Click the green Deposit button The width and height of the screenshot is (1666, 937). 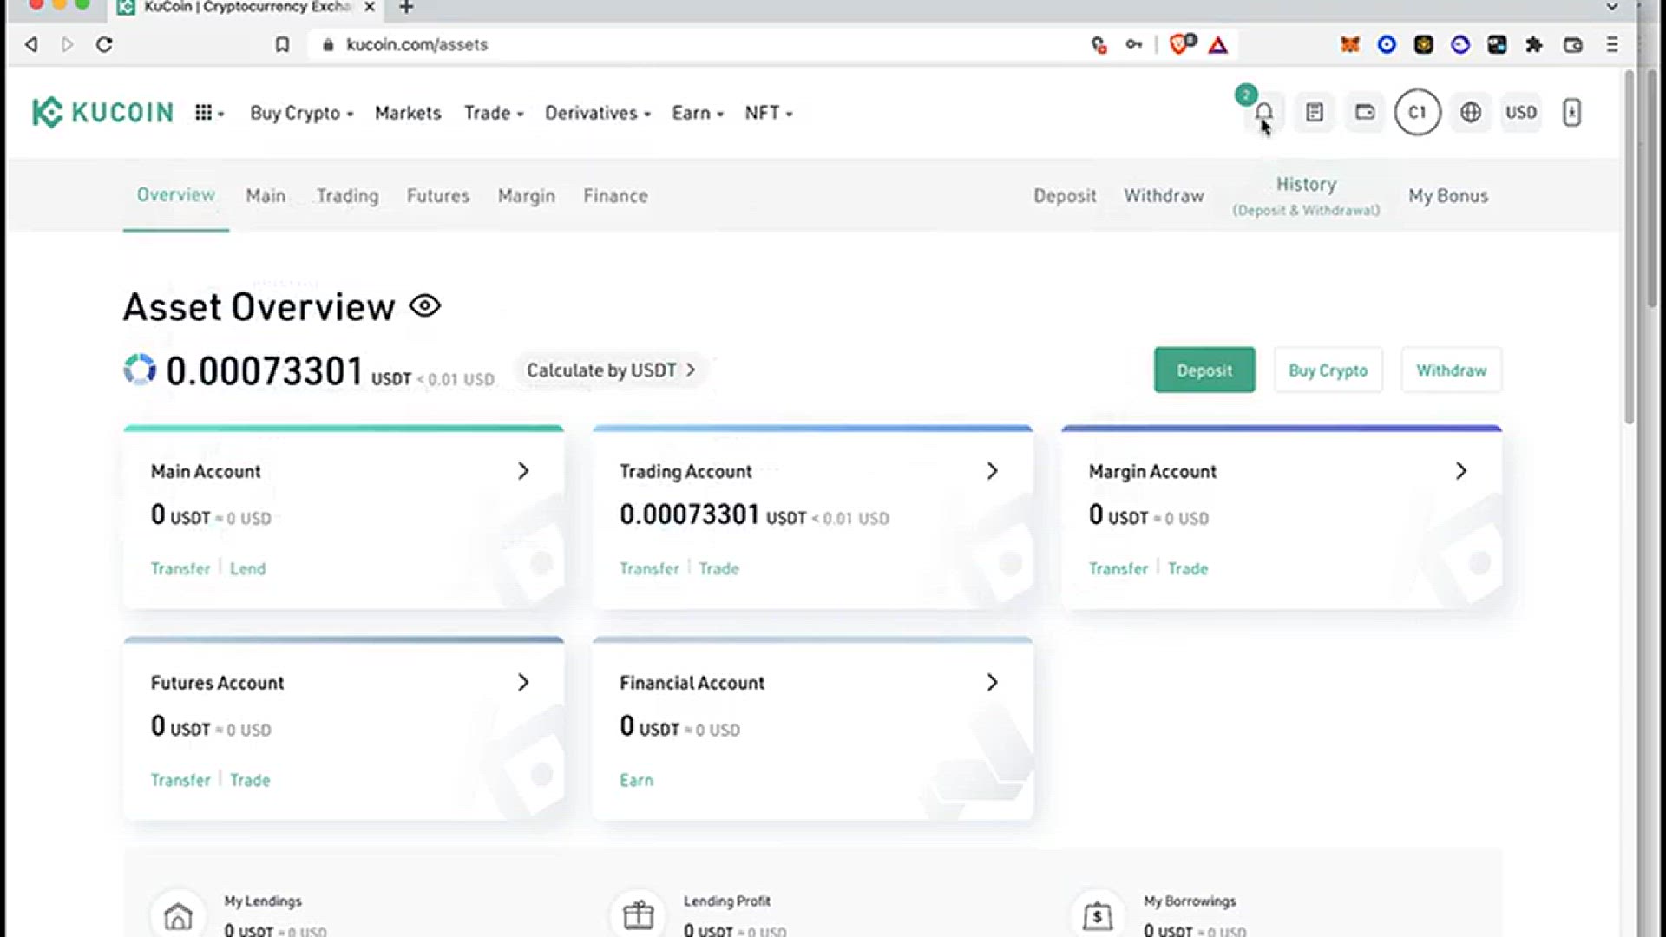click(1204, 370)
